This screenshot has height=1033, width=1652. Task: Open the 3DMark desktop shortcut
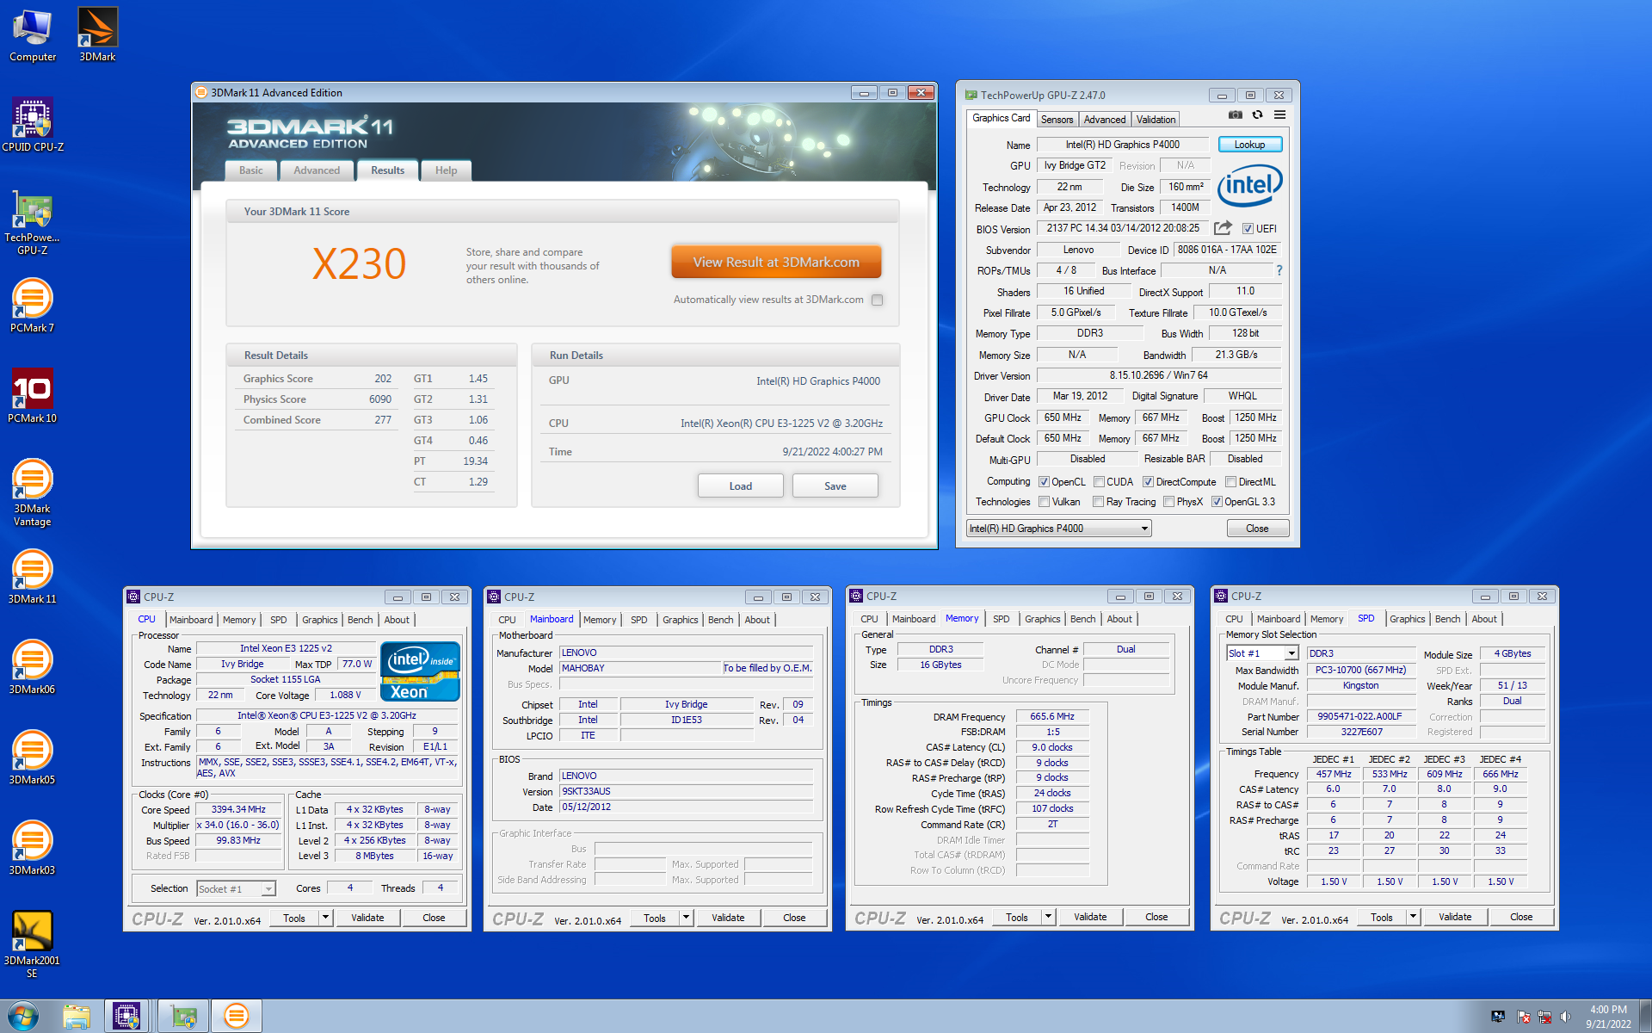97,36
